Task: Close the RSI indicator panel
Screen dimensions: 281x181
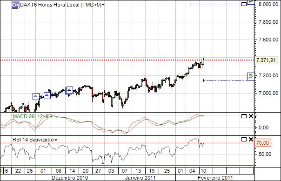Action: click(251, 140)
